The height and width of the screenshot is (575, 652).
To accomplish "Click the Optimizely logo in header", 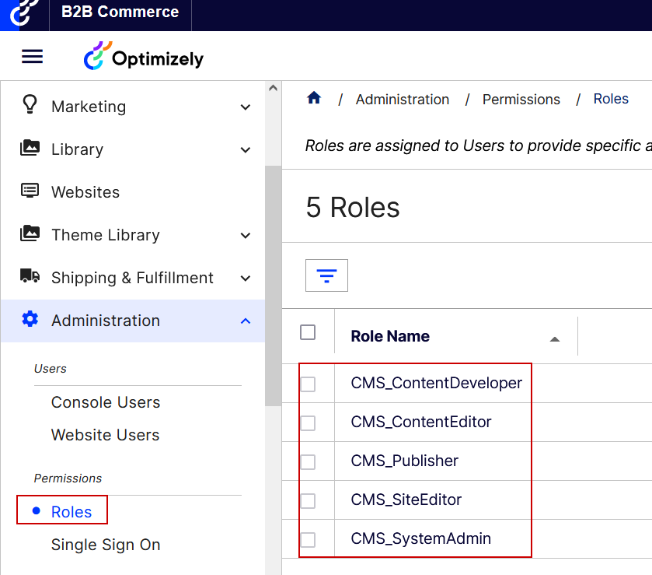I will click(x=144, y=58).
